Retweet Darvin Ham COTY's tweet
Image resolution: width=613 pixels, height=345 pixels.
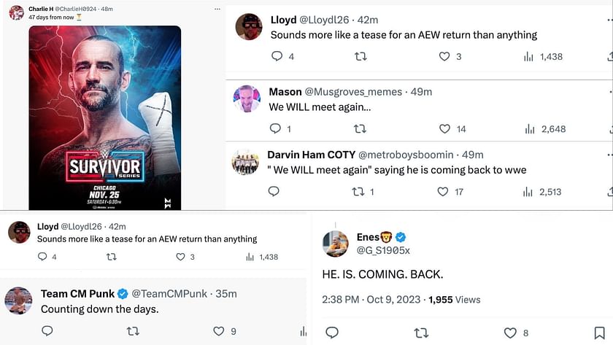point(358,191)
